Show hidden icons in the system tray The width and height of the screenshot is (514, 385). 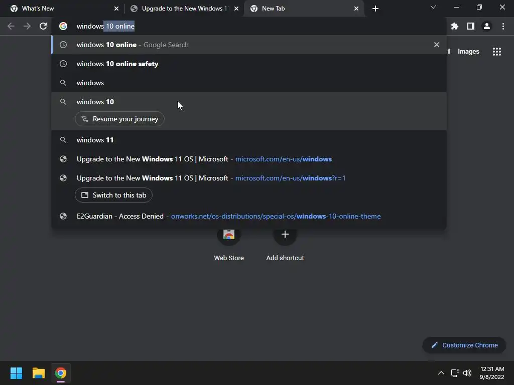point(441,373)
